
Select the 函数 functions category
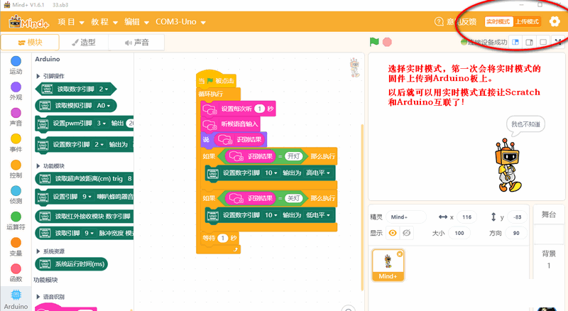click(16, 273)
